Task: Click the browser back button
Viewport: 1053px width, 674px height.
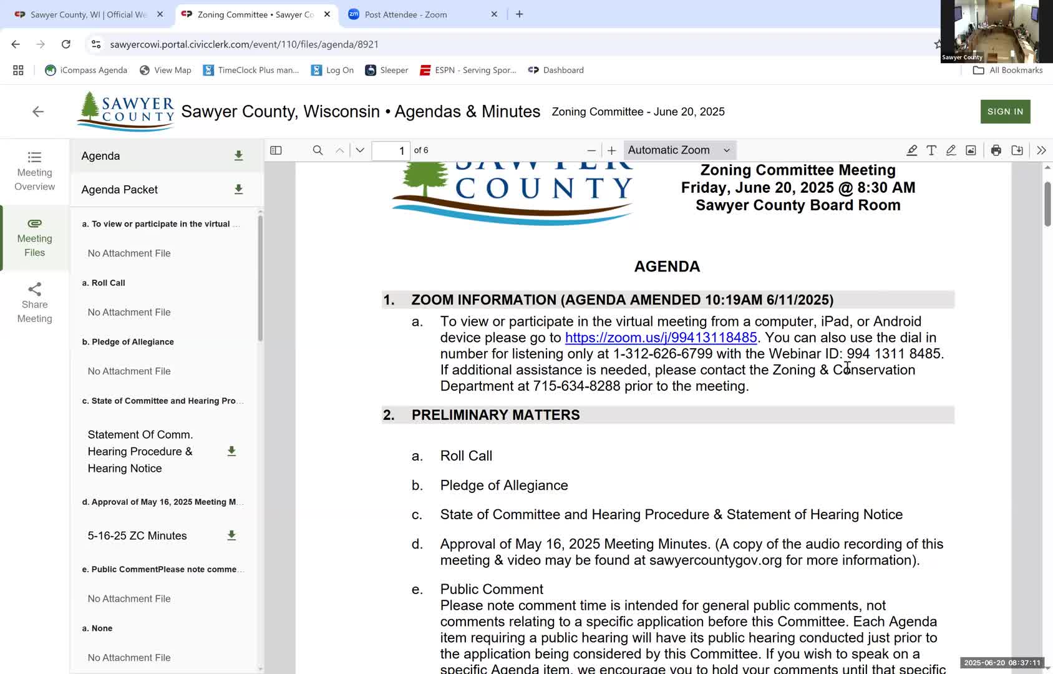Action: [16, 44]
